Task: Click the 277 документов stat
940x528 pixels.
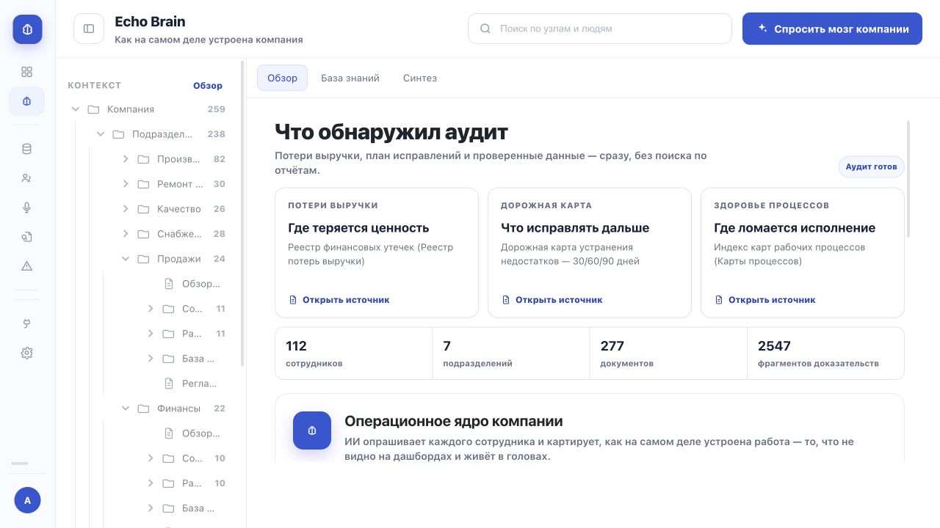Action: click(x=668, y=353)
